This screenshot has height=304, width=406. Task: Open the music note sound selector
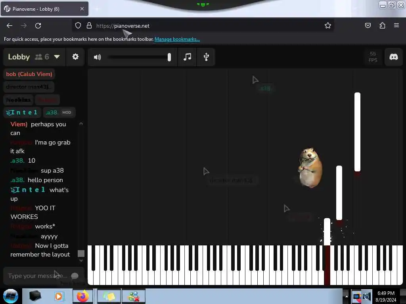187,57
